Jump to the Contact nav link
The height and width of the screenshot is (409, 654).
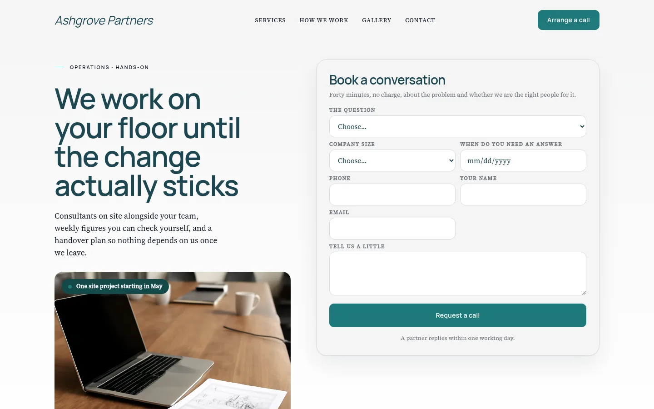click(x=420, y=20)
